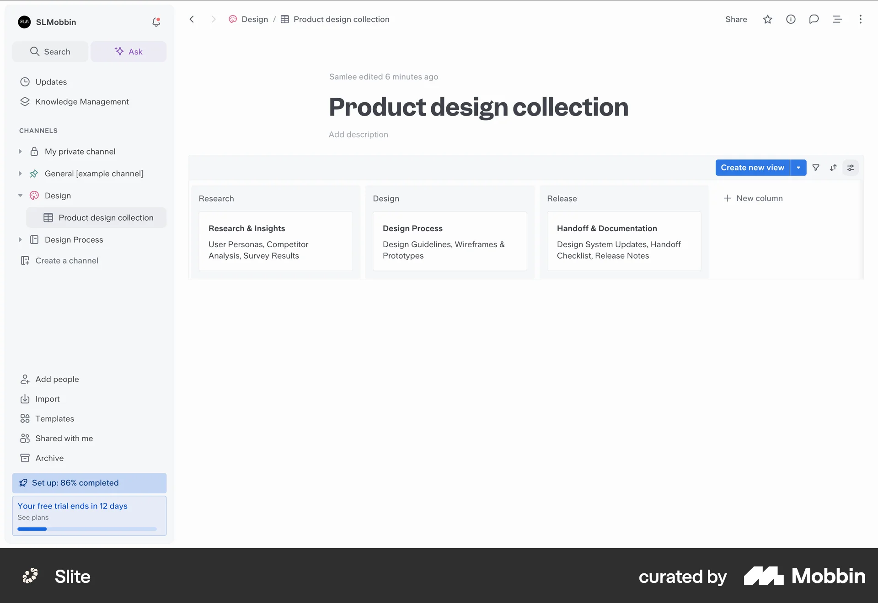The height and width of the screenshot is (603, 878).
Task: Star this document as favorite
Action: (768, 19)
